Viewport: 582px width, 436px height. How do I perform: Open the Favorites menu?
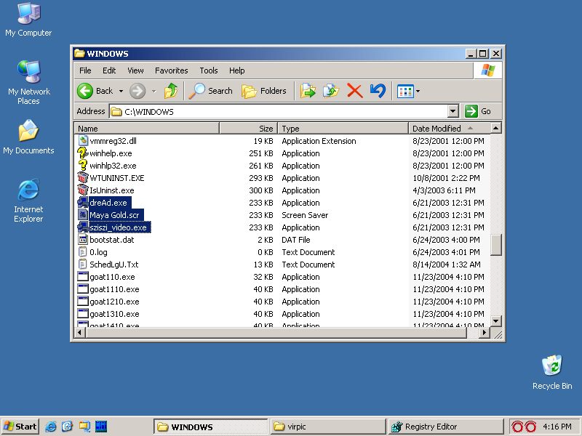click(172, 70)
